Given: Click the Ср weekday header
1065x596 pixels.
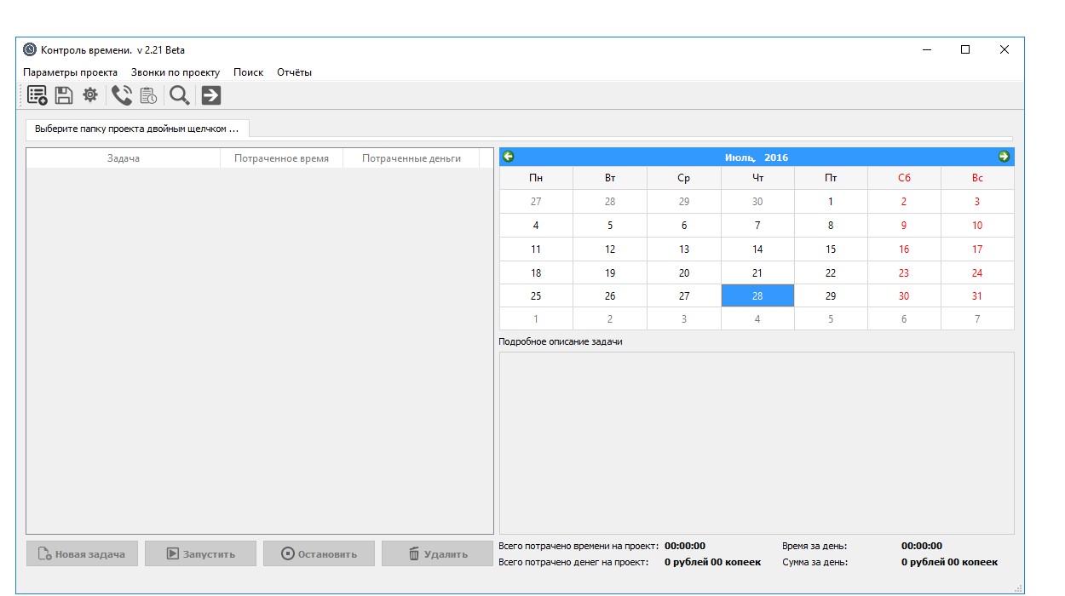Looking at the screenshot, I should [684, 178].
